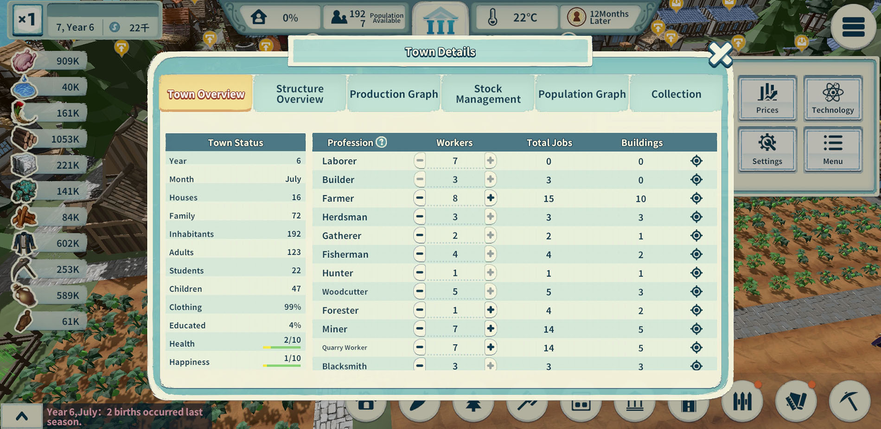Open the Technology tree
This screenshot has width=881, height=429.
pyautogui.click(x=832, y=98)
